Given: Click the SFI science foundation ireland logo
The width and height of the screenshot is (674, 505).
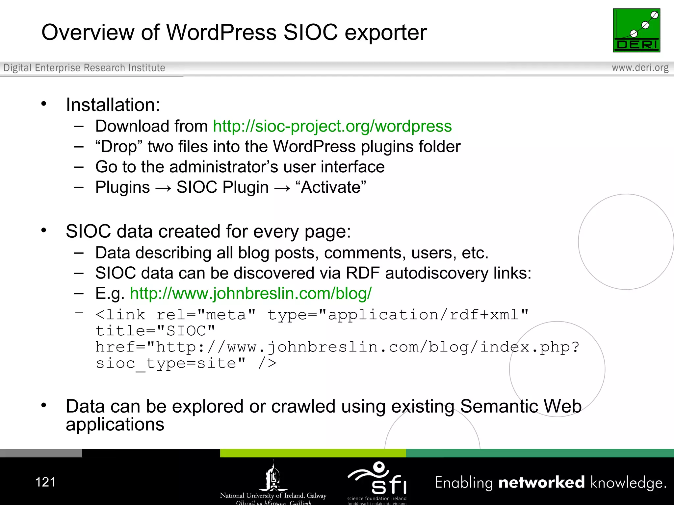Looking at the screenshot, I should click(377, 483).
